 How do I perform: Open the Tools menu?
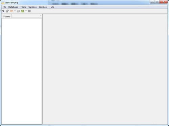23,7
